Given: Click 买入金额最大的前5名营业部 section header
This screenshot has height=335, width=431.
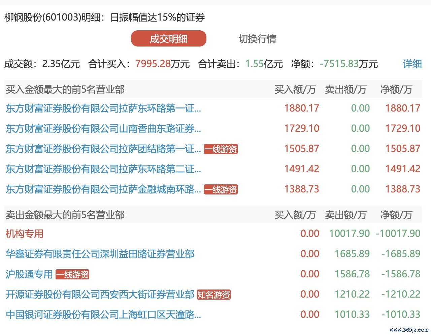Looking at the screenshot, I should click(x=65, y=89).
